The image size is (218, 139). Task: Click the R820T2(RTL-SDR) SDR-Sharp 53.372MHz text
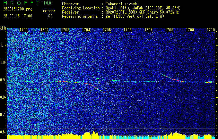point(142,12)
